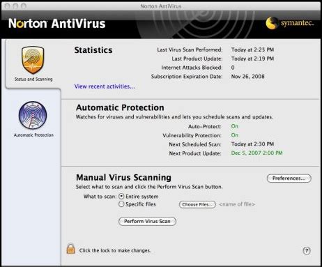The width and height of the screenshot is (322, 267).
Task: Open the Status and Scanning shield icon
Action: [33, 60]
